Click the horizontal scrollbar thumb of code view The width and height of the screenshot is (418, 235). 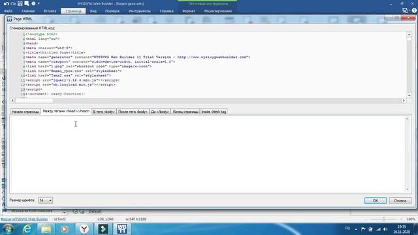[34, 101]
